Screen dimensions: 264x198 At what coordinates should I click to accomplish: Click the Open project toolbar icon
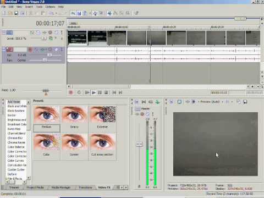point(10,13)
